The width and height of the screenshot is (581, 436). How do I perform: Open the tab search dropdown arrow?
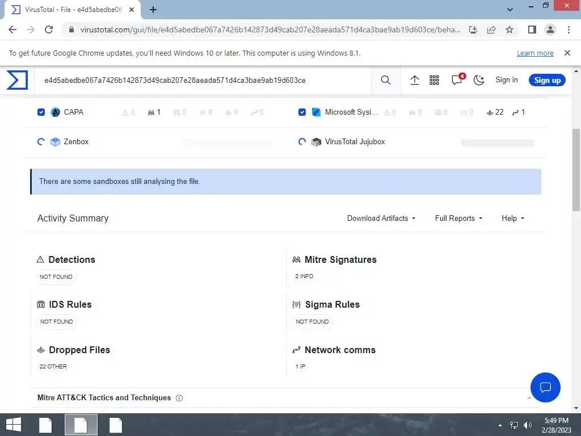point(510,10)
